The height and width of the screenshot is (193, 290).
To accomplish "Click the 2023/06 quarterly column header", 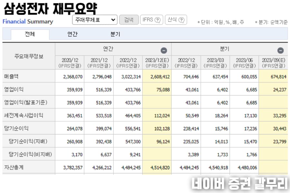I will (244, 63).
